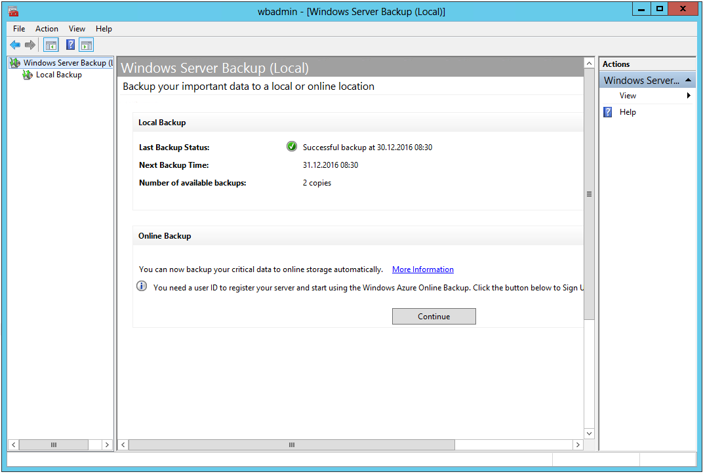Click the main pane horizontal scrollbar thumb
This screenshot has height=474, width=703.
coord(291,445)
